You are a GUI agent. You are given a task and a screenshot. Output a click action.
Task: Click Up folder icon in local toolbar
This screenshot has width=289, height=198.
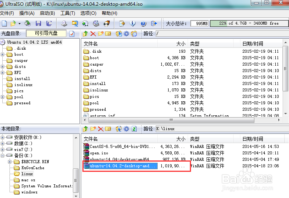(85, 129)
